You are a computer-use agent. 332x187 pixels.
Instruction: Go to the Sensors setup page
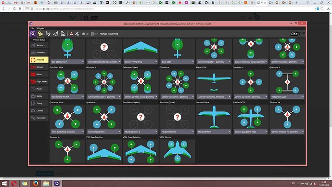(39, 67)
